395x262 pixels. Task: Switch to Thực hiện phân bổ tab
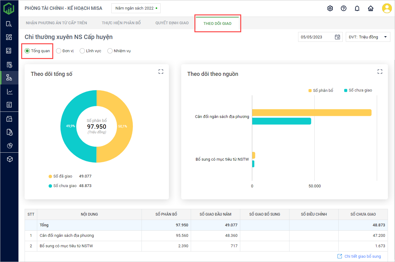point(121,23)
